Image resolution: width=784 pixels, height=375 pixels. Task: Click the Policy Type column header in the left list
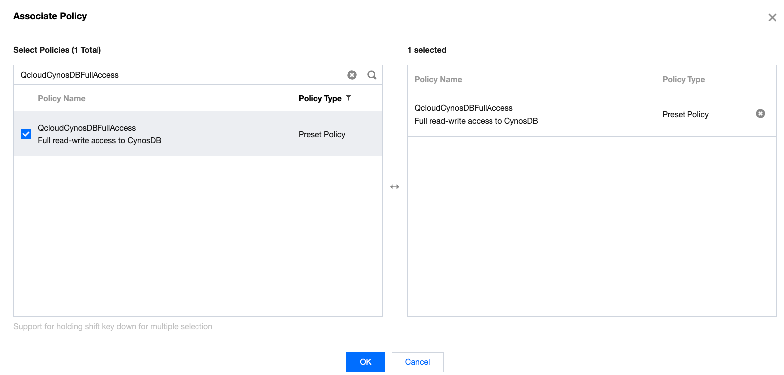(x=320, y=98)
